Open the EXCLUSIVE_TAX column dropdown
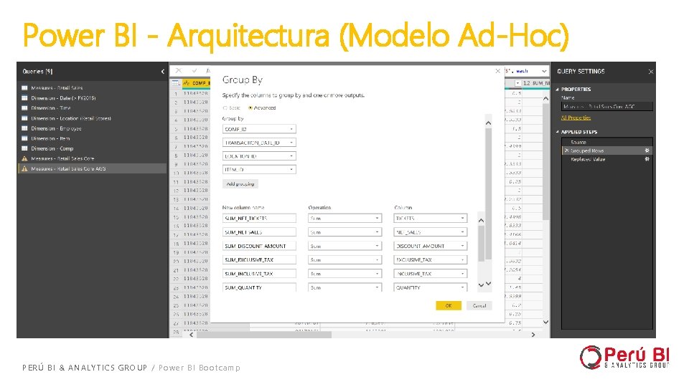 pyautogui.click(x=430, y=259)
